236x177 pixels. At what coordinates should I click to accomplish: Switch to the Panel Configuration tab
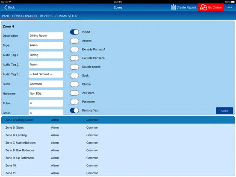point(19,16)
